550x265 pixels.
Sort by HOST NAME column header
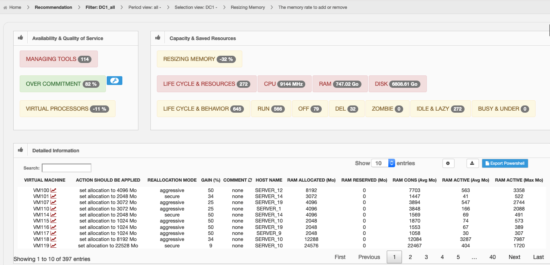pos(269,180)
